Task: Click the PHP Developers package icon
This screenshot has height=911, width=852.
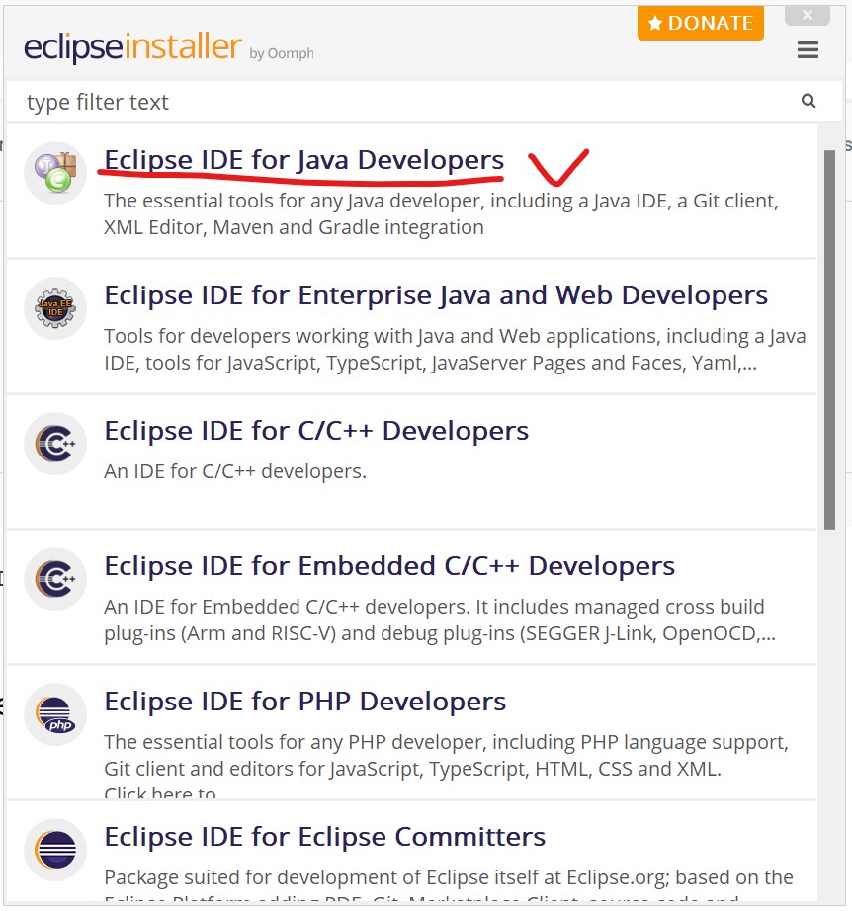Action: (55, 714)
